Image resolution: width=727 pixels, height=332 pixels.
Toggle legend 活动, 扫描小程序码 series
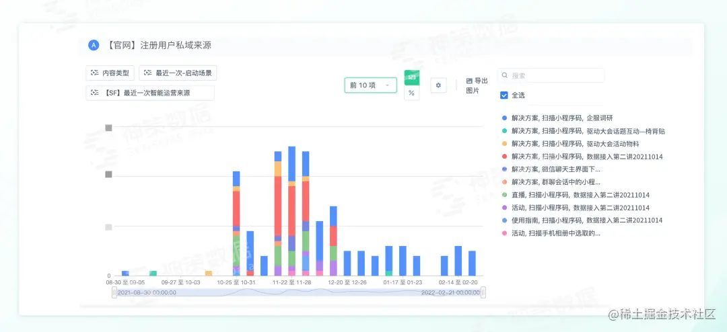(576, 208)
